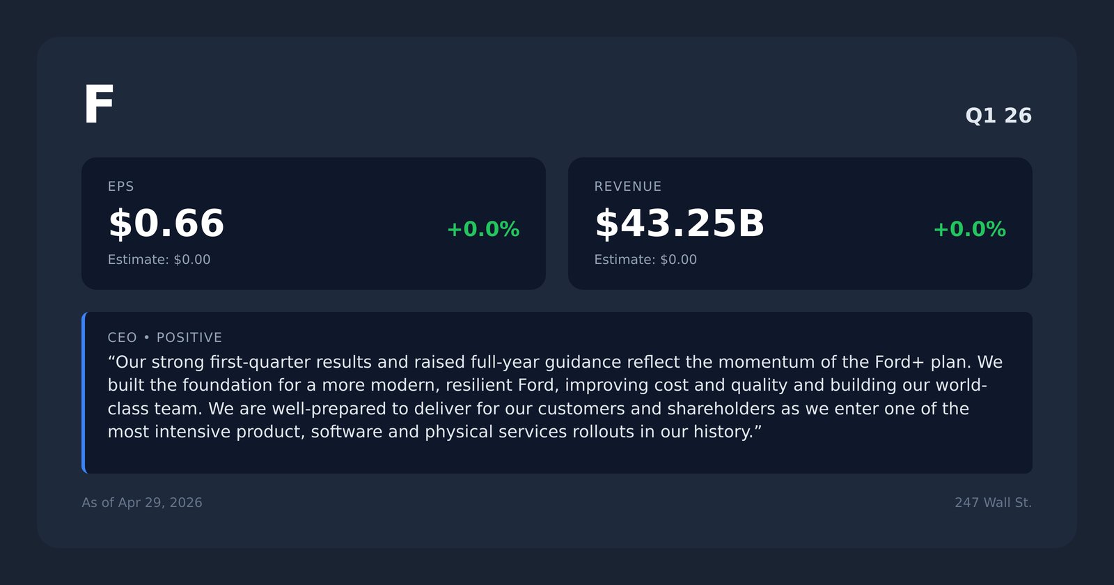The height and width of the screenshot is (585, 1114).
Task: Click the REVENUE card label
Action: [627, 187]
